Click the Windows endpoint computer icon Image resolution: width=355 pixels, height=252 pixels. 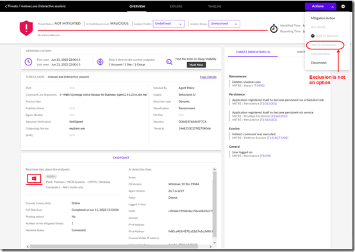coord(34,179)
